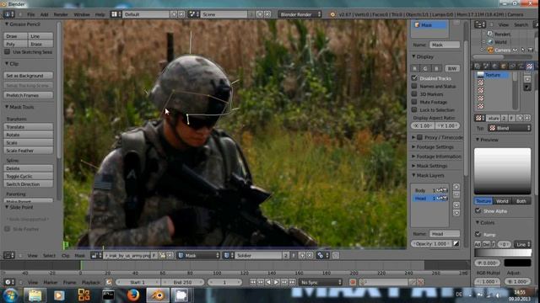Enable Mute Footage checkbox
The height and width of the screenshot is (303, 540).
414,102
